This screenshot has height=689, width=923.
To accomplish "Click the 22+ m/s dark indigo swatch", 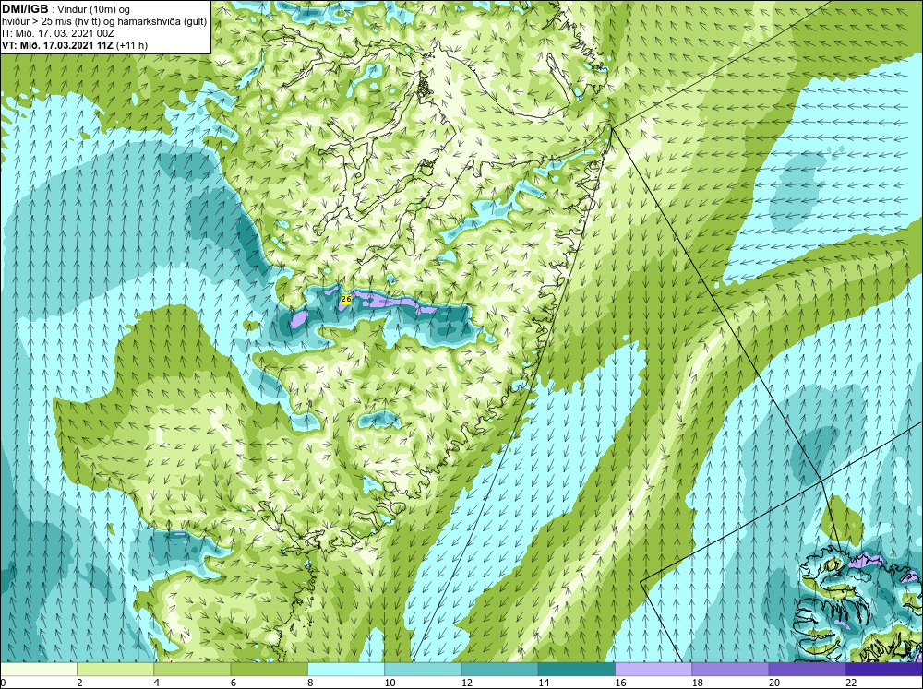I will pyautogui.click(x=884, y=670).
